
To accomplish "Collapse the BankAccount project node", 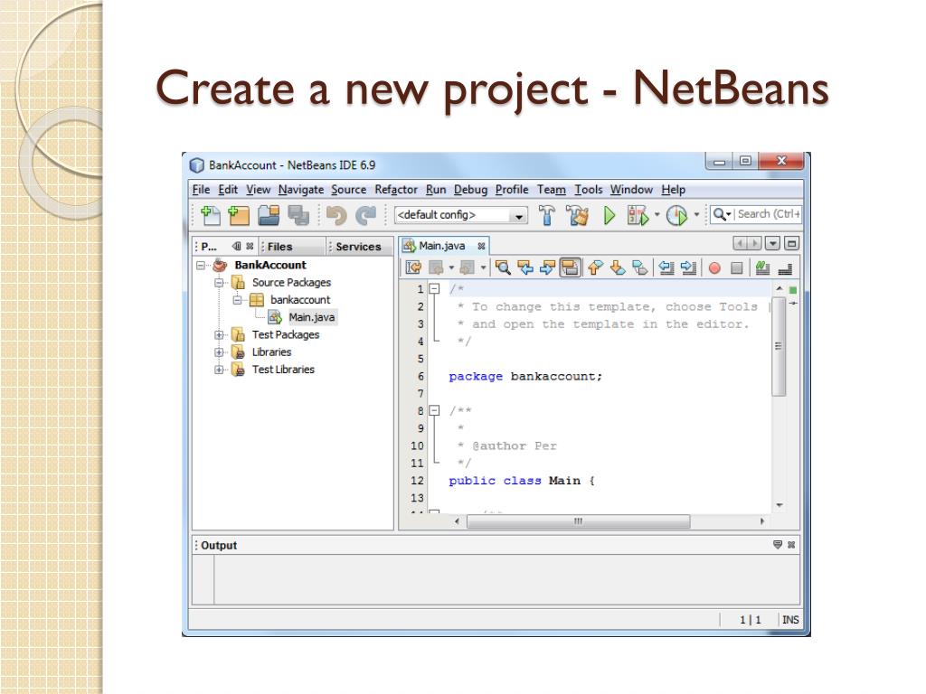I will coord(201,265).
